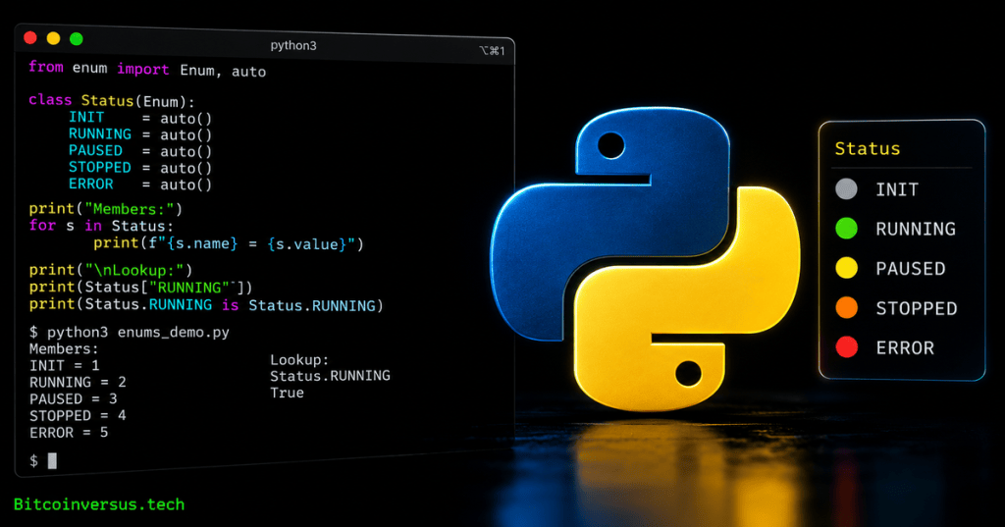Click the orange dot next to STOPPED
Screen dimensions: 1005x527
pos(847,308)
